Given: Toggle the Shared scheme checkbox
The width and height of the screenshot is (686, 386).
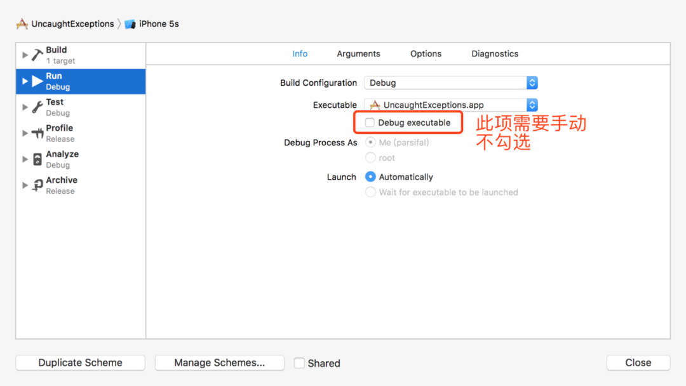Looking at the screenshot, I should pyautogui.click(x=299, y=363).
